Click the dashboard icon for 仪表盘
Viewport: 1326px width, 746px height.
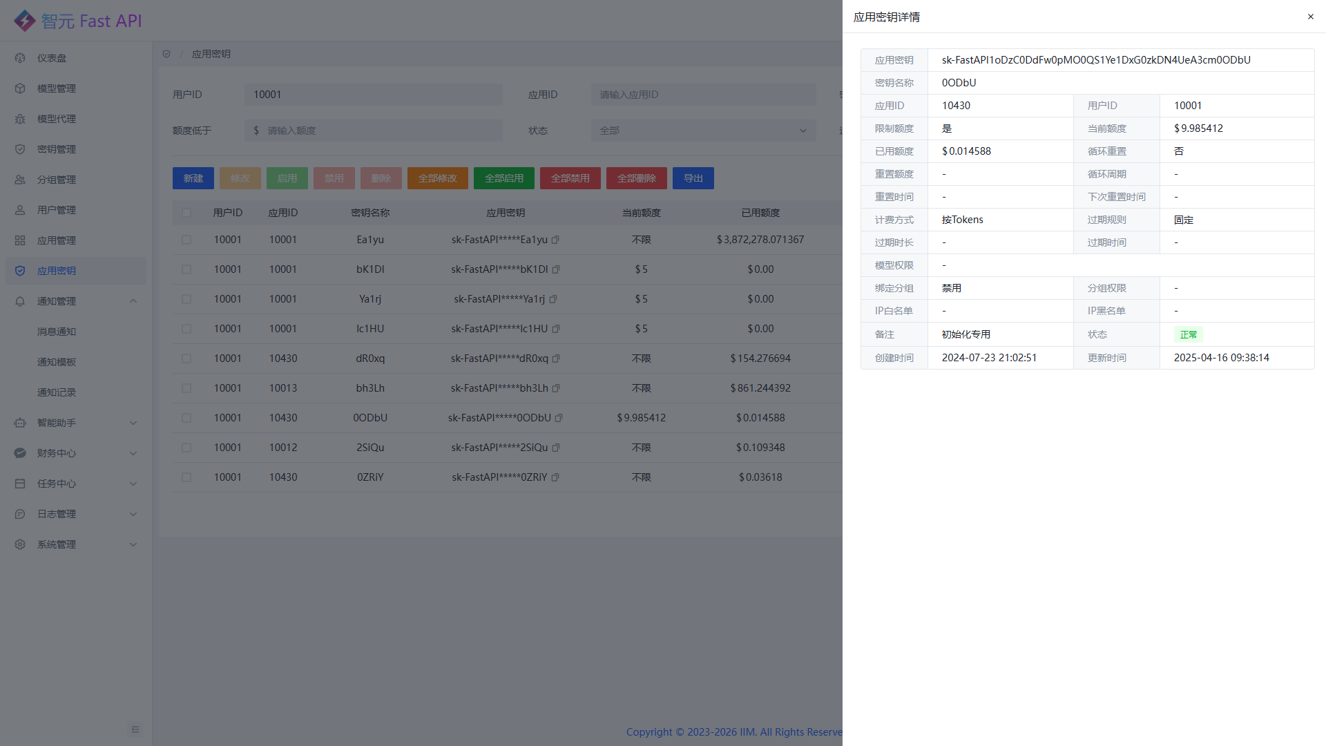click(20, 58)
